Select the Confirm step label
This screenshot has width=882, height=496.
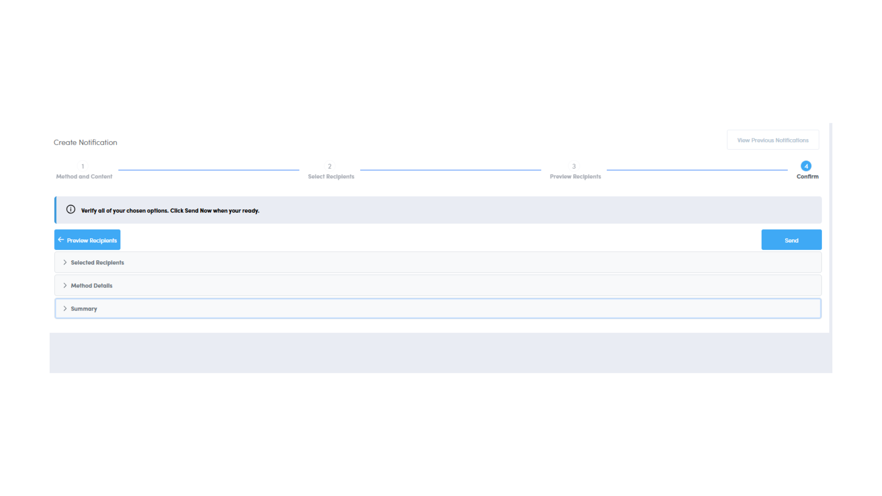(807, 177)
